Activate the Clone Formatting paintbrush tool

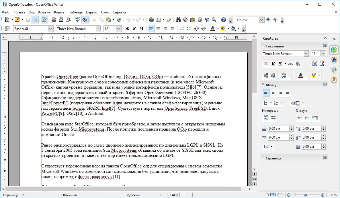pos(119,20)
